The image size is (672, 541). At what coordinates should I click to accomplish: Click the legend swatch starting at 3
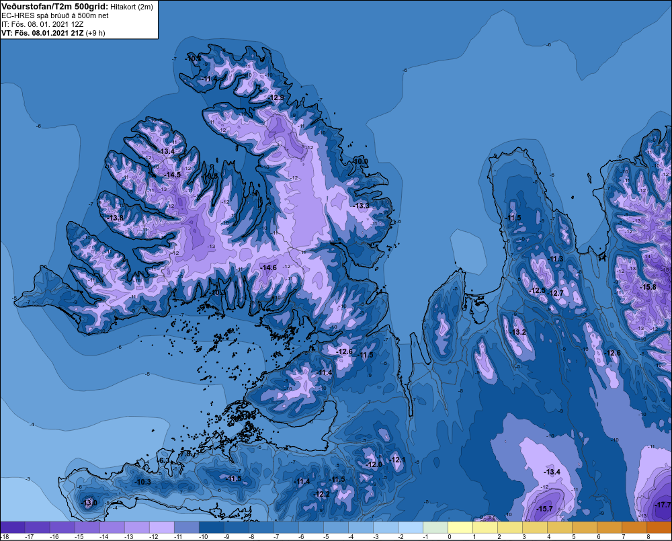tap(534, 528)
